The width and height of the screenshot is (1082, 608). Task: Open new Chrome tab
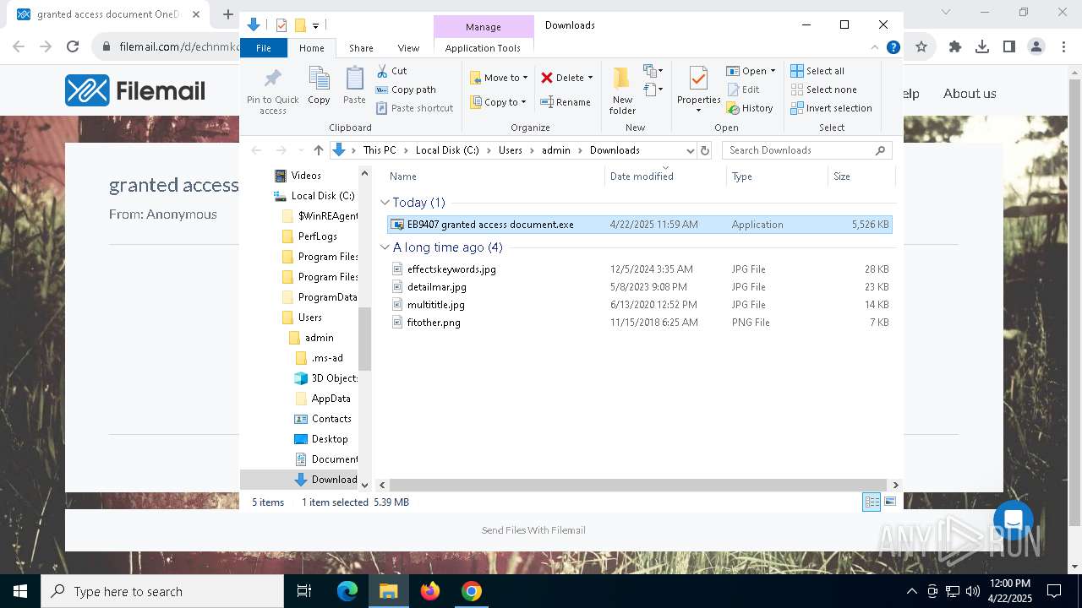pos(227,14)
